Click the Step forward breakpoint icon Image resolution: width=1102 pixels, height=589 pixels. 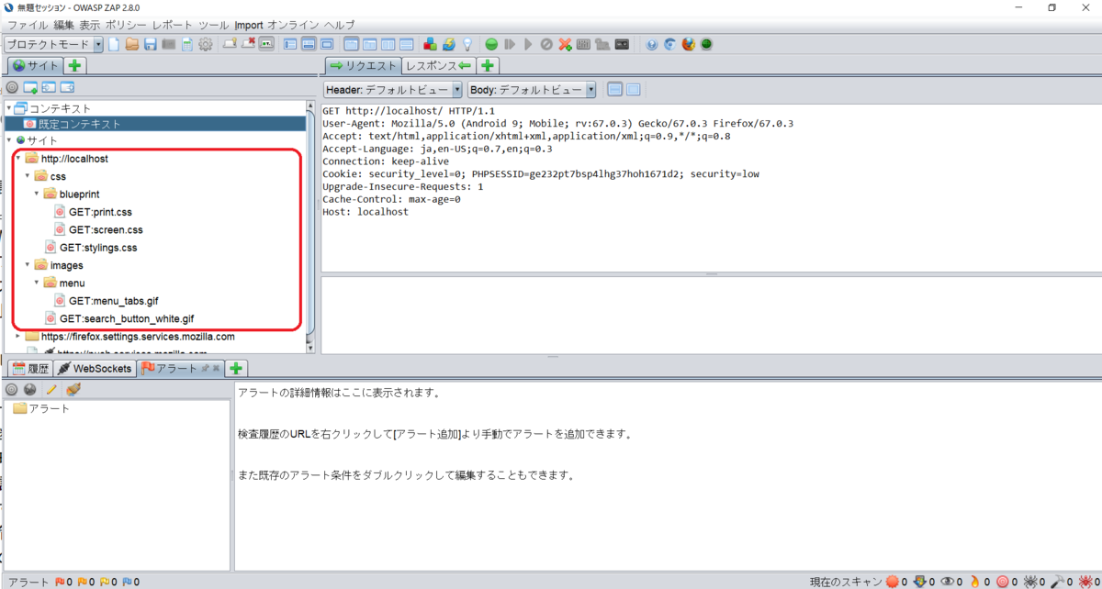pos(510,44)
